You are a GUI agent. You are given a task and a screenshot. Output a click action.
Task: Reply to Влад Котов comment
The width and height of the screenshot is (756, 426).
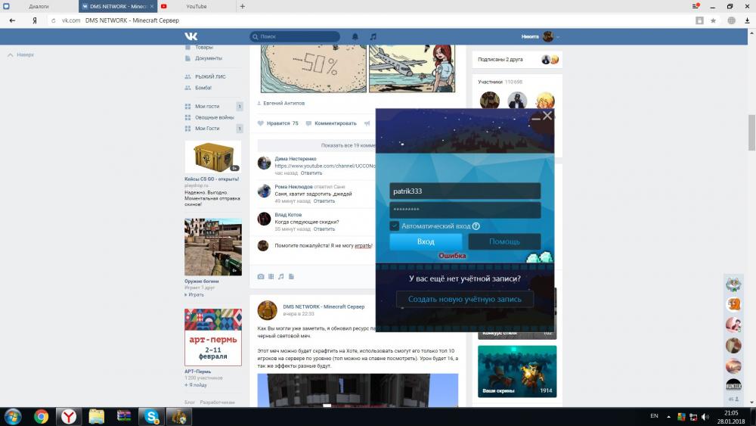324,229
